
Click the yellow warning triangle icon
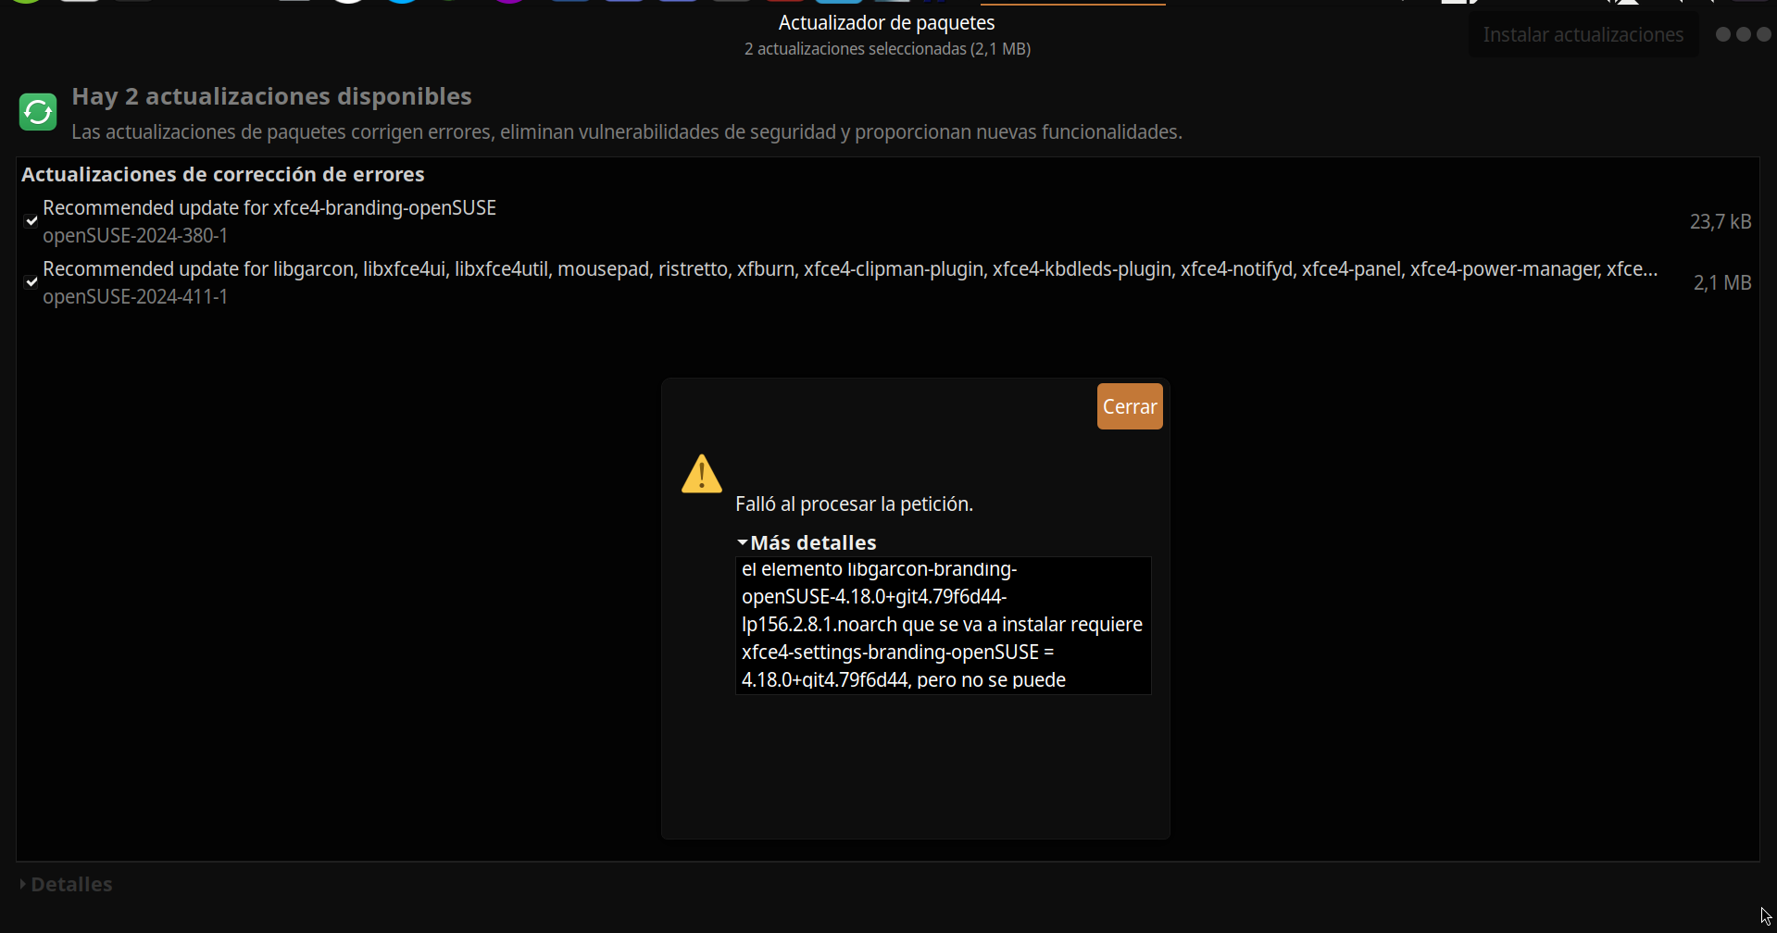(x=702, y=474)
